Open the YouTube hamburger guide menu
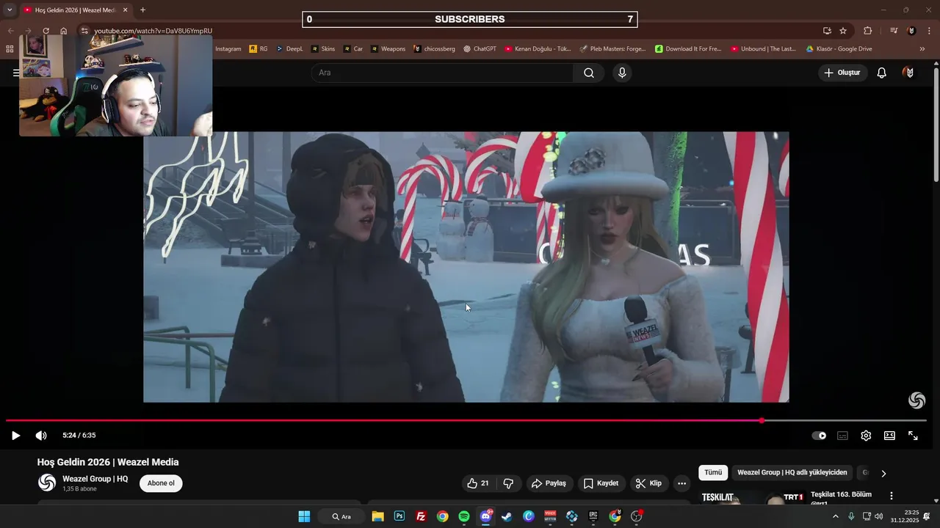This screenshot has height=528, width=940. pyautogui.click(x=15, y=73)
